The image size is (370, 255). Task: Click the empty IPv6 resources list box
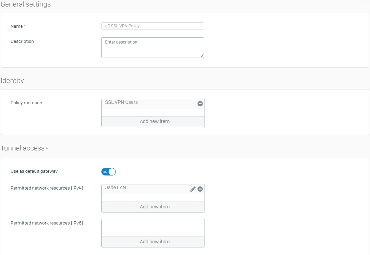tap(153, 228)
